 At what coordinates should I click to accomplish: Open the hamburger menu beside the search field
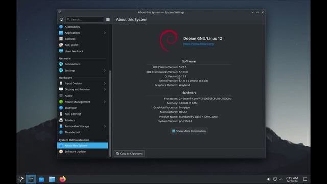(x=108, y=19)
